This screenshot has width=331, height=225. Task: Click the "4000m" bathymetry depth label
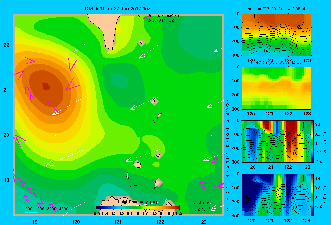(65, 209)
